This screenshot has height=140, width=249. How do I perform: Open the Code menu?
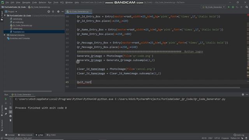(x=34, y=3)
